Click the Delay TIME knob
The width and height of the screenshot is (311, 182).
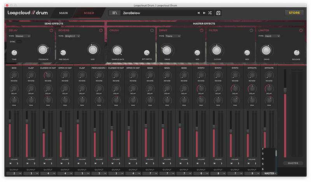14,53
